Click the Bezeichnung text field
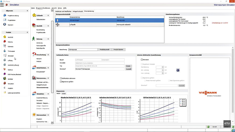This screenshot has width=235, height=132. [83, 49]
